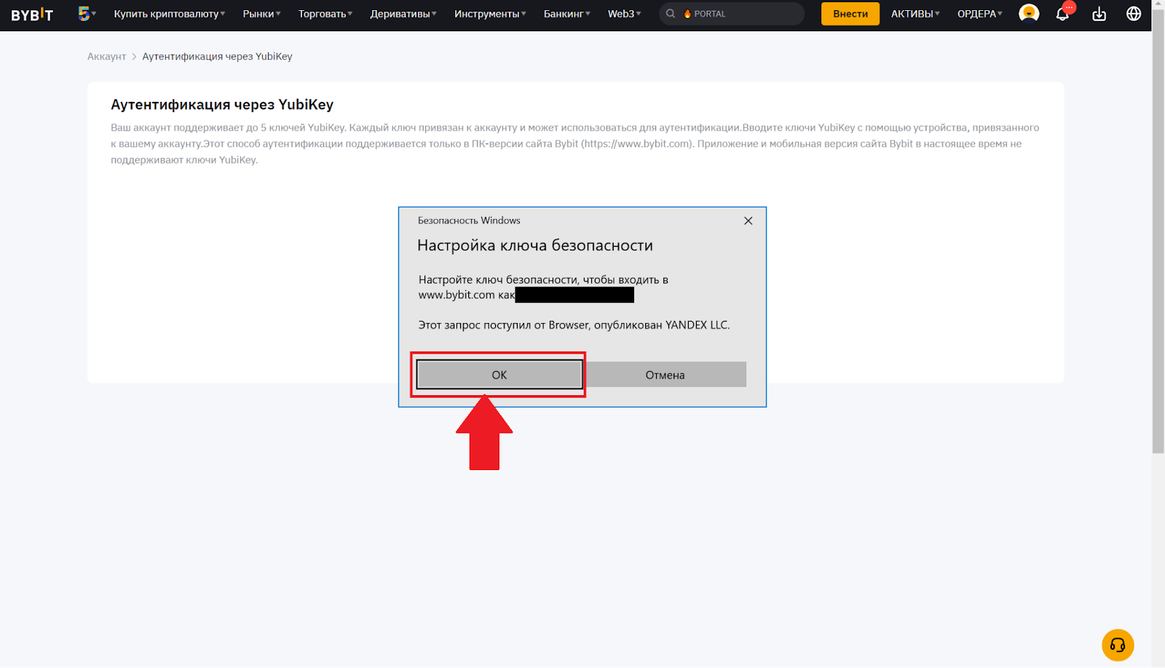This screenshot has width=1165, height=668.
Task: Click the Аутентификация через YubiKey heading
Action: tap(222, 104)
